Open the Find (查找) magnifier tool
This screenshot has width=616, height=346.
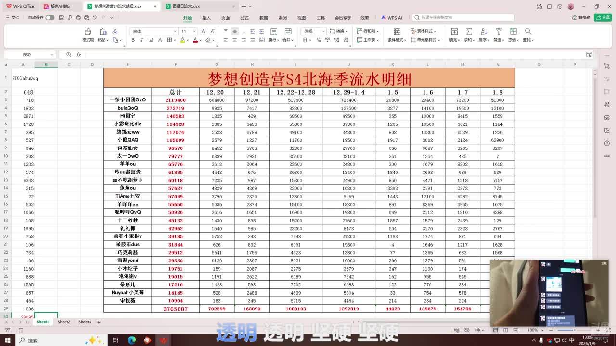(x=528, y=32)
